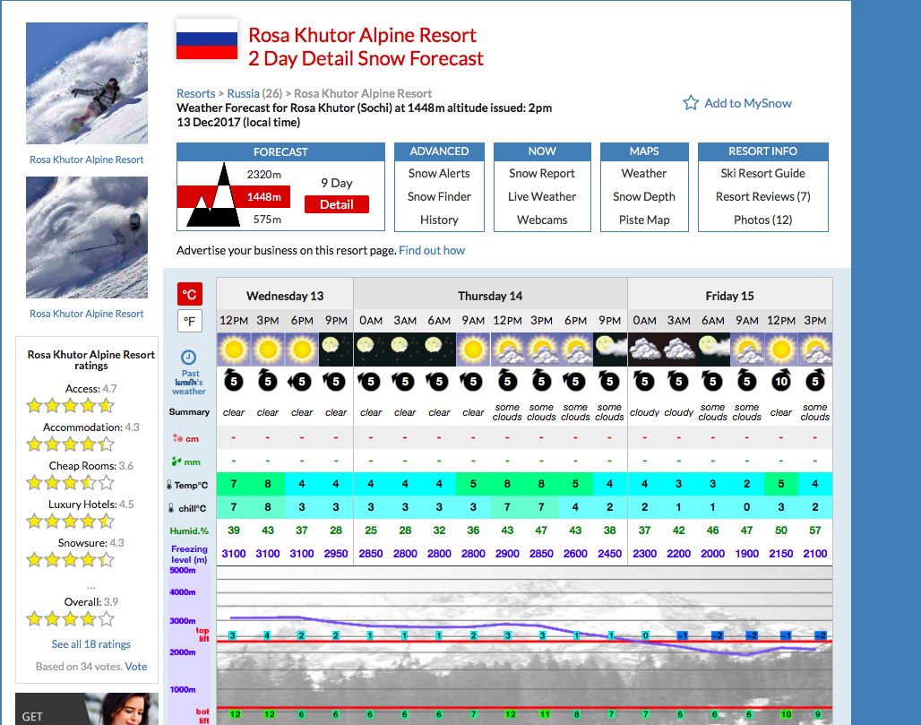Click the cloudy icon for Friday 0AM
This screenshot has width=921, height=725.
(x=644, y=349)
